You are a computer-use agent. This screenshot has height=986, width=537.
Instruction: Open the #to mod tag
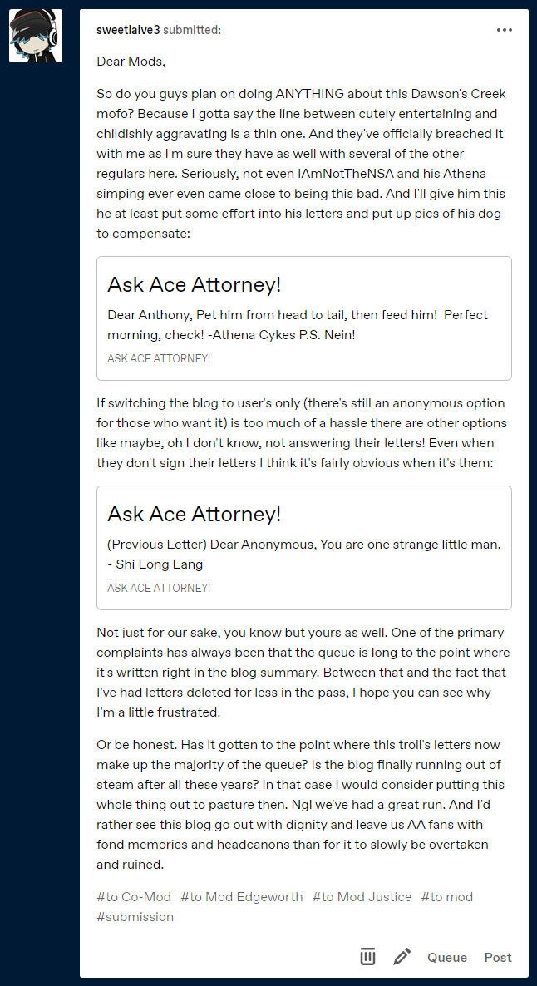click(x=446, y=897)
